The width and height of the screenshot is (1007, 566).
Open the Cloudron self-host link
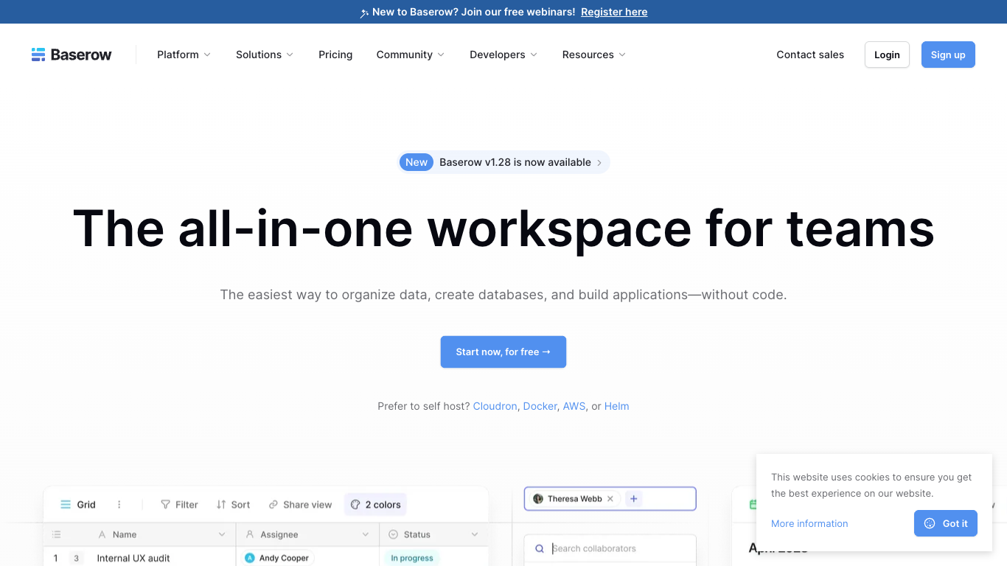(495, 406)
